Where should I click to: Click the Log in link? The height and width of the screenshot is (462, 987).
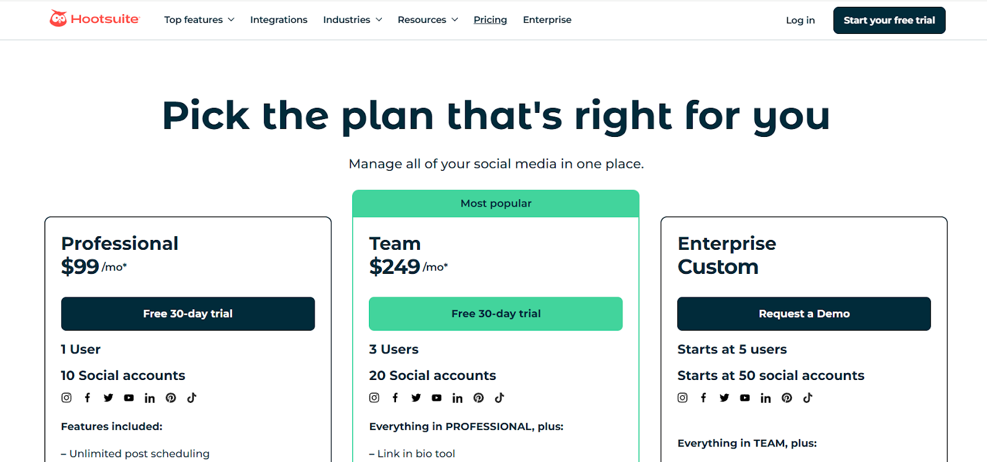799,20
